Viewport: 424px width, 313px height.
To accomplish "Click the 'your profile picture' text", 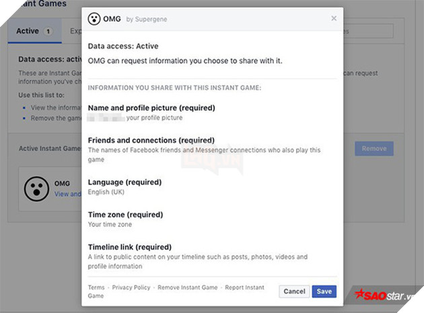I will (154, 118).
